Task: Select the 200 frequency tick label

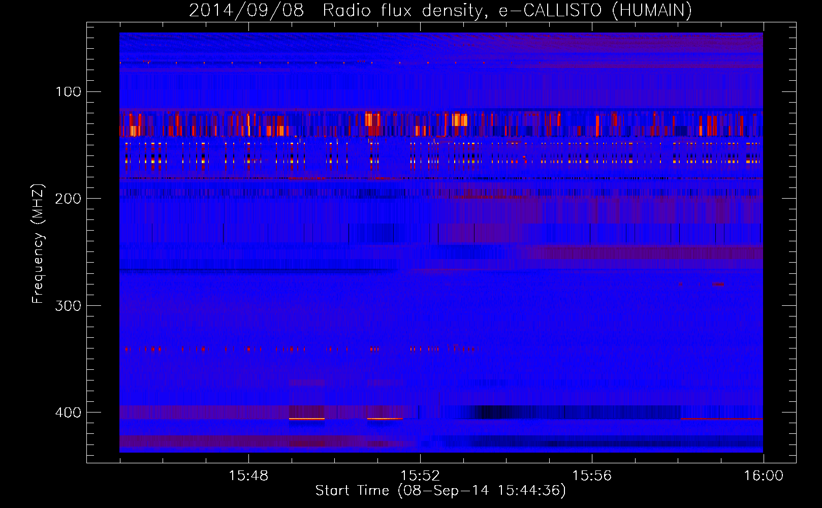Action: pos(68,199)
